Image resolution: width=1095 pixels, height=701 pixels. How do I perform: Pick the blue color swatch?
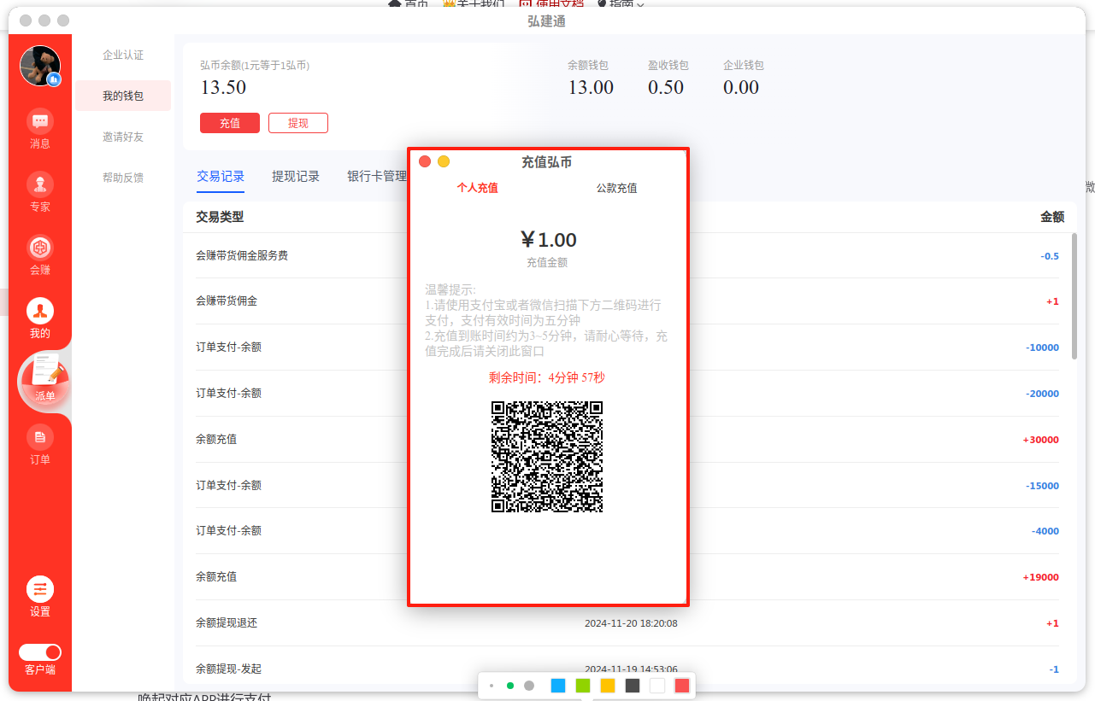(558, 686)
